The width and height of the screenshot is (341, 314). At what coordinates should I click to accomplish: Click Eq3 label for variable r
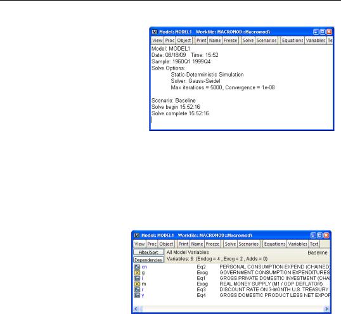[x=201, y=290]
